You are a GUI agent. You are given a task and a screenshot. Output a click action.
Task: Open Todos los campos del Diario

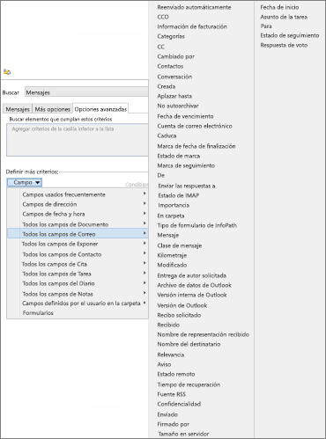coord(78,283)
